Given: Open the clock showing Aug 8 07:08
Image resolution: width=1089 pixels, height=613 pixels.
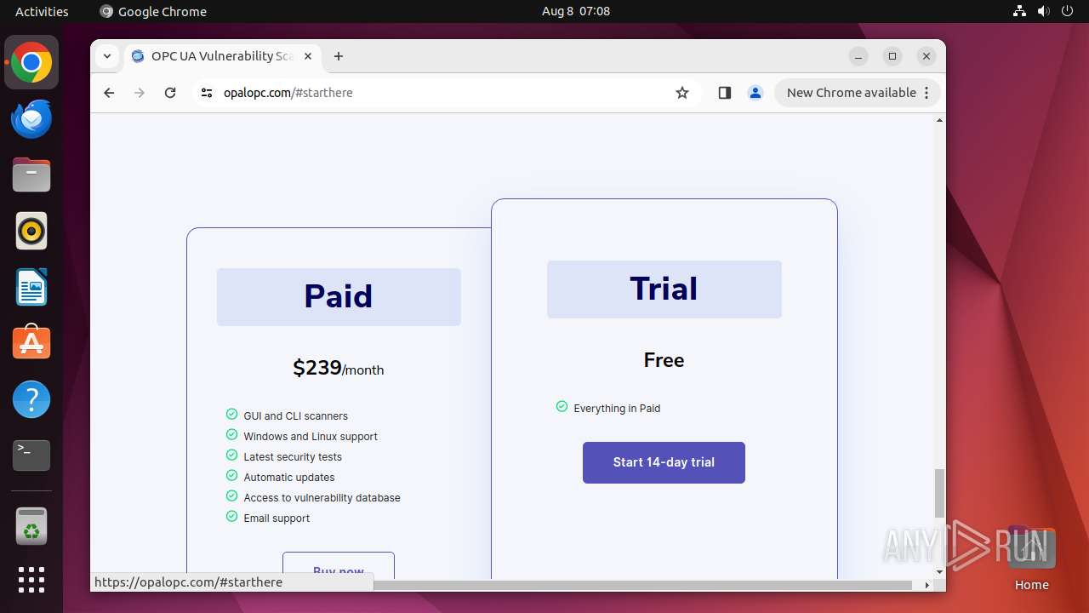Looking at the screenshot, I should tap(576, 11).
